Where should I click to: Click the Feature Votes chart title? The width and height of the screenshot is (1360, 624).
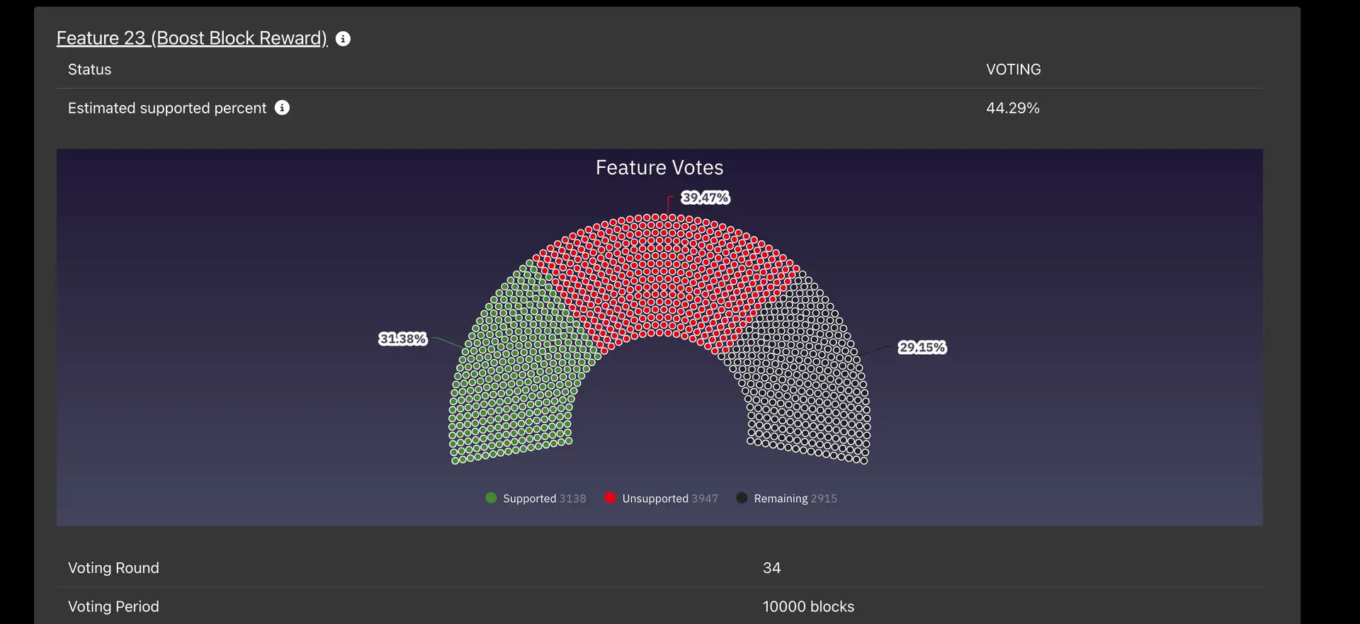pos(659,168)
